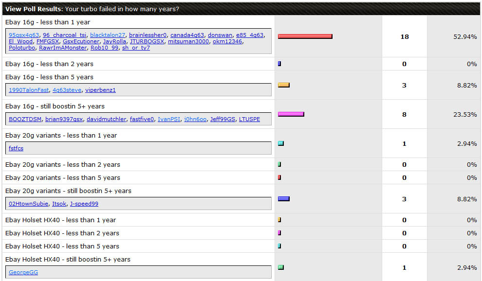Image resolution: width=482 pixels, height=281 pixels.
Task: Open El_Wood profile link
Action: pos(20,41)
